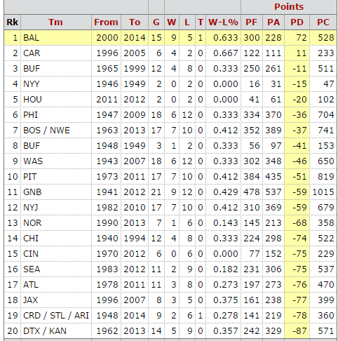Click From year 1943 in WAS row
This screenshot has height=341, width=338.
[x=107, y=161]
